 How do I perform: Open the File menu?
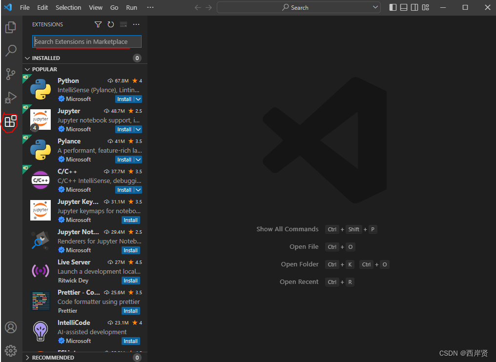coord(25,8)
